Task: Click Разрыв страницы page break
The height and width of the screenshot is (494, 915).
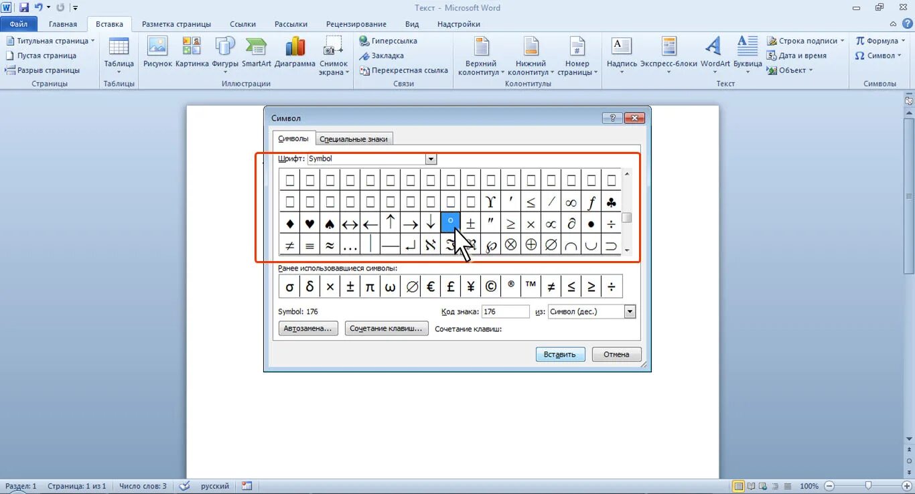Action: [43, 70]
